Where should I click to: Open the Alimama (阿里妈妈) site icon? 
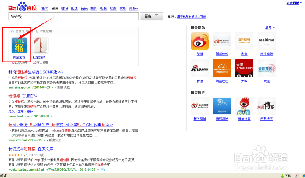(222, 41)
